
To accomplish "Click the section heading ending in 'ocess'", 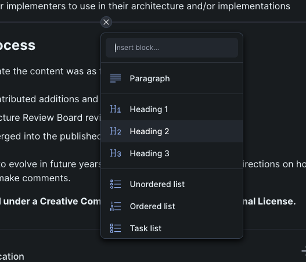I will [x=17, y=46].
